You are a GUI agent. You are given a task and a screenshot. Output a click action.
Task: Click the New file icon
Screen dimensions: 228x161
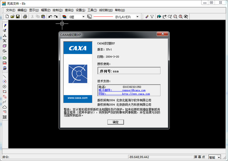7,17
